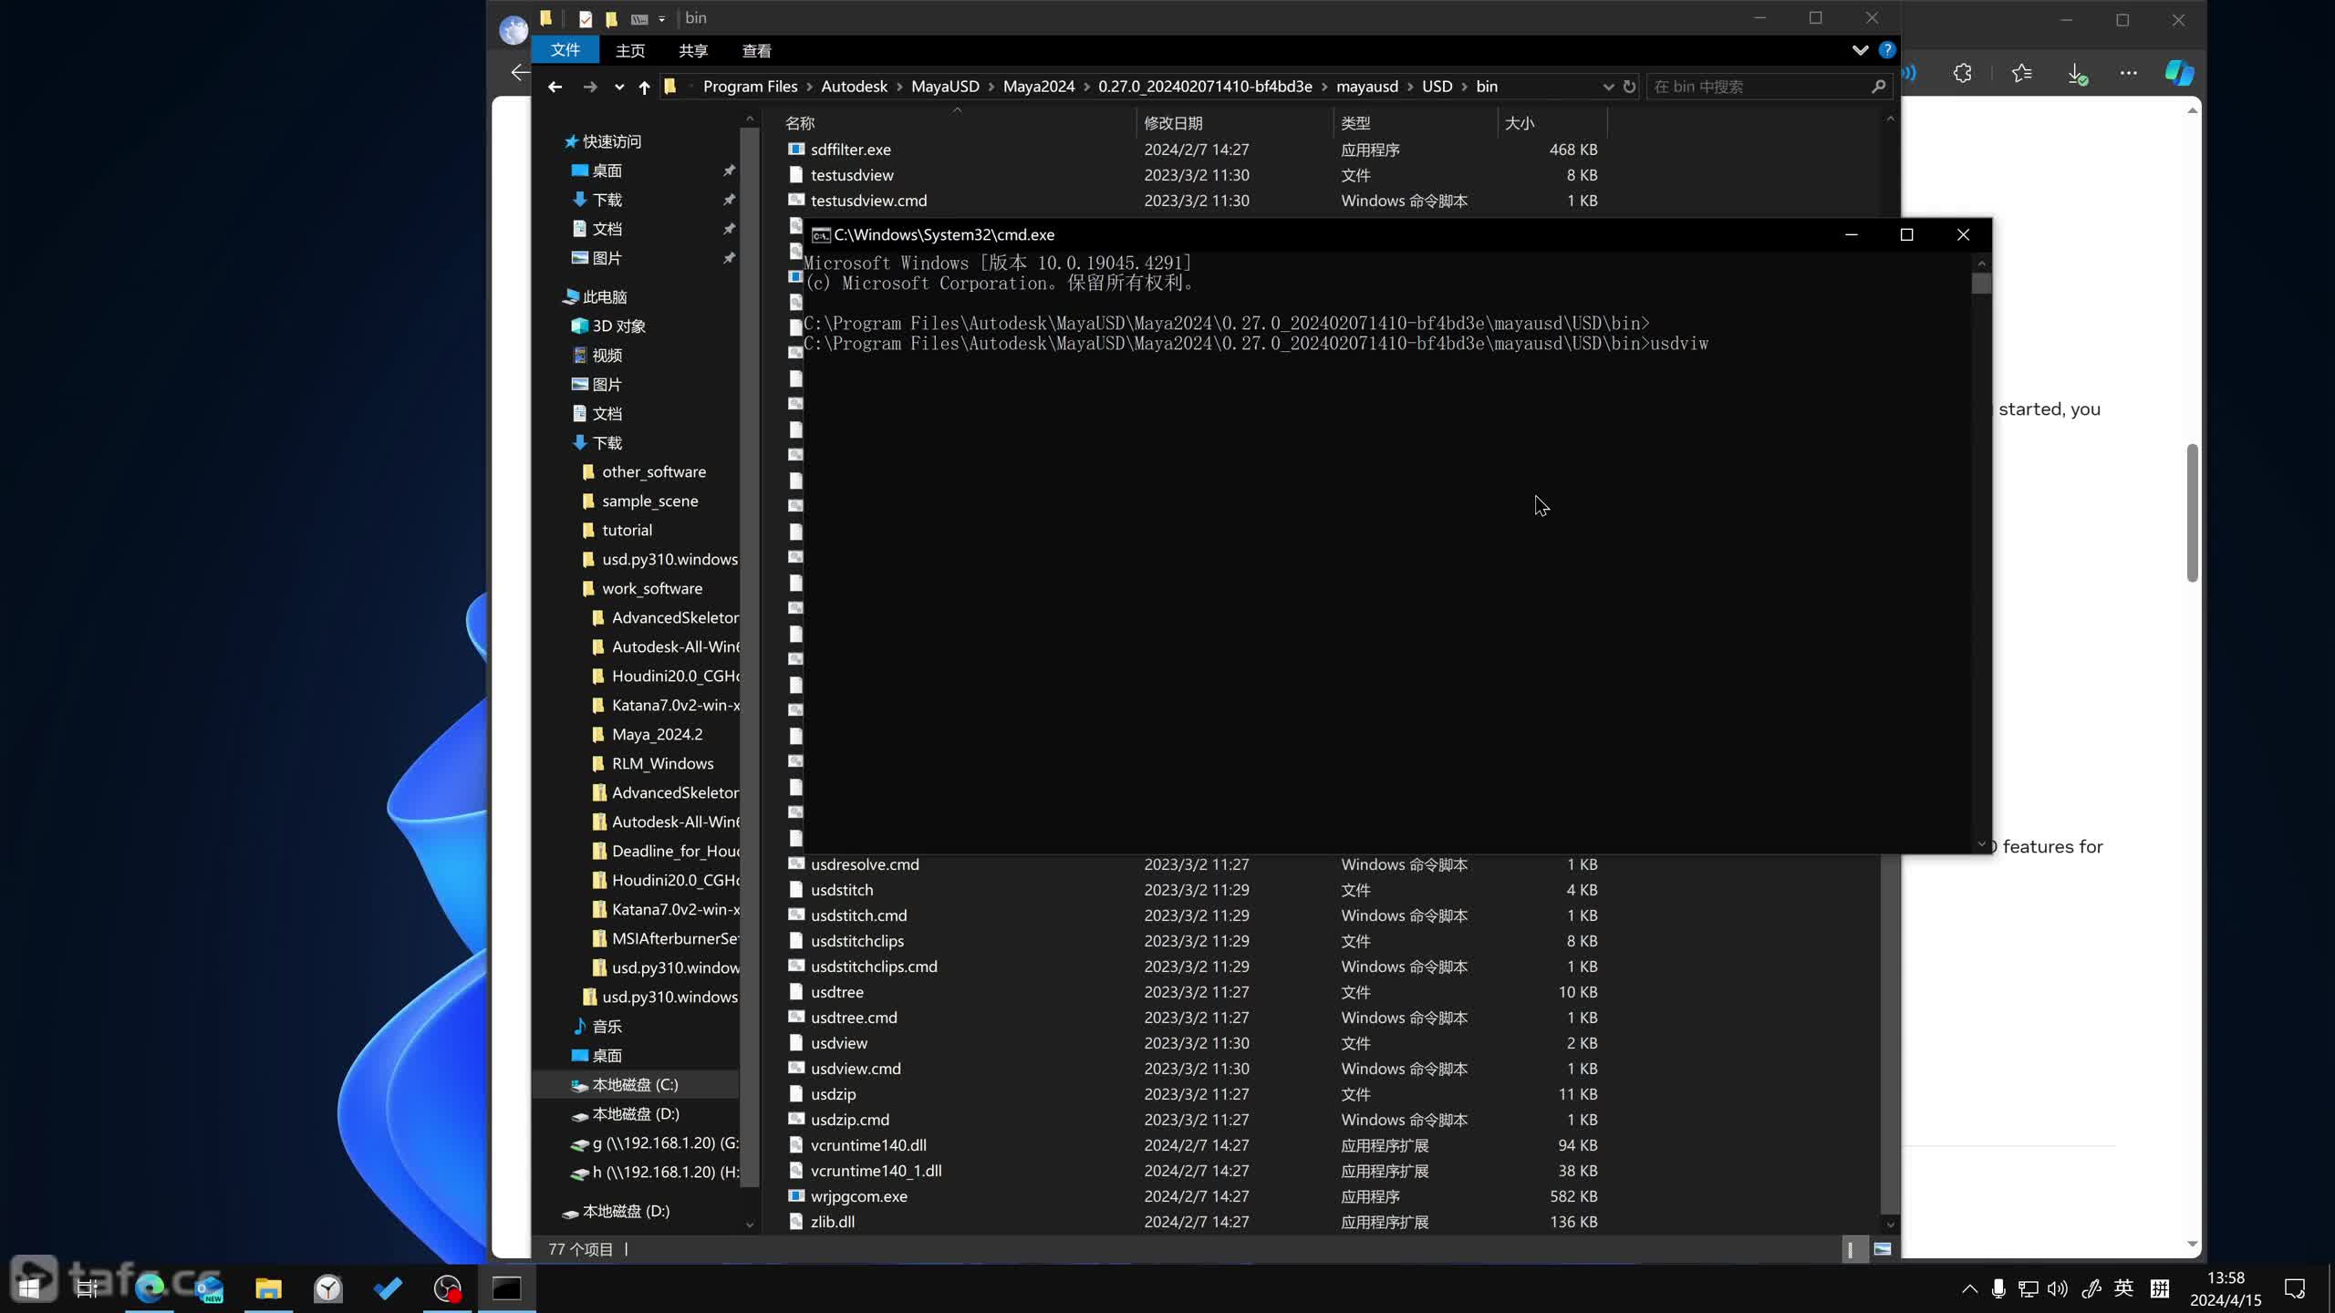Sort files by 名称 column header
Image resolution: width=2335 pixels, height=1313 pixels.
[956, 123]
